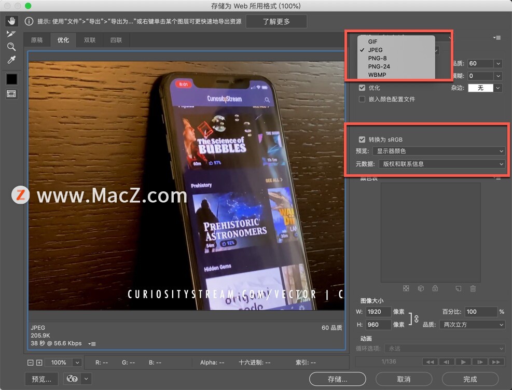This screenshot has height=390, width=512.
Task: Click the 模糊 0 input field
Action: pos(481,76)
